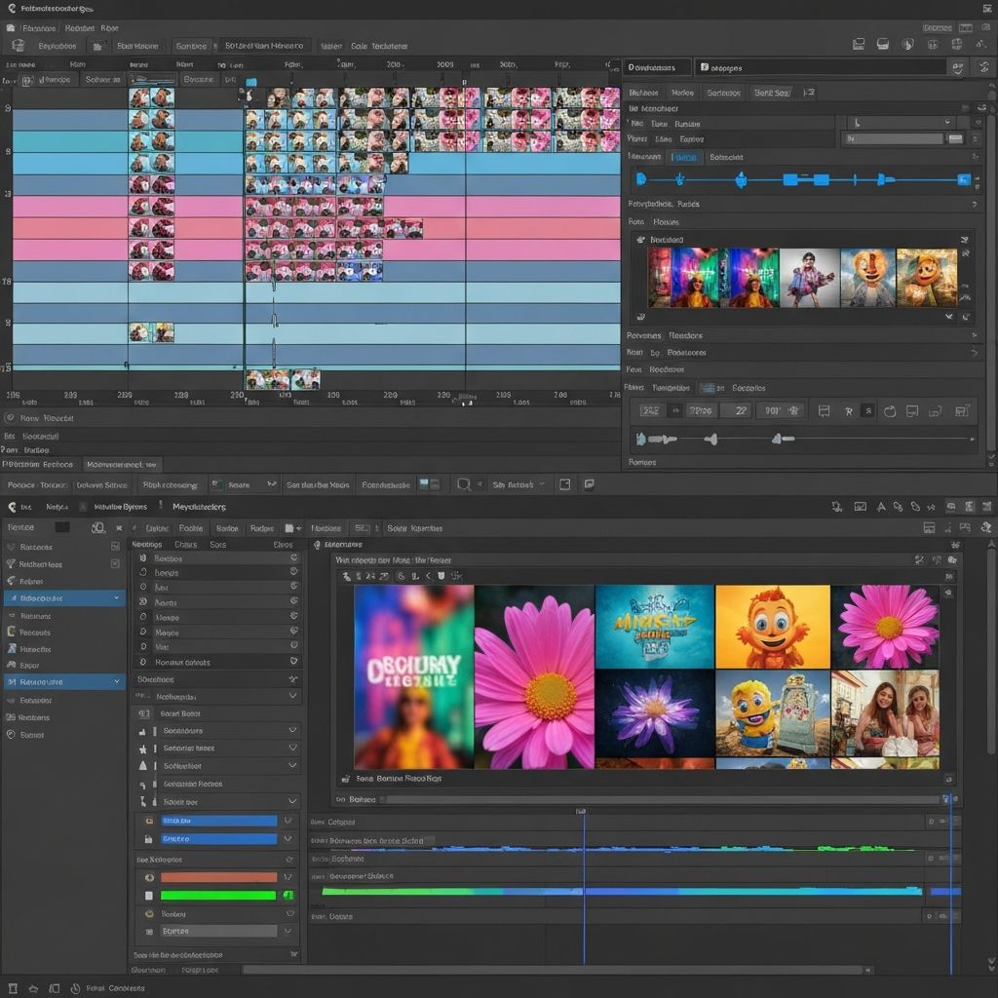Screen dimensions: 998x998
Task: Tick the checkbox on the first sidebar row
Action: pos(115,547)
